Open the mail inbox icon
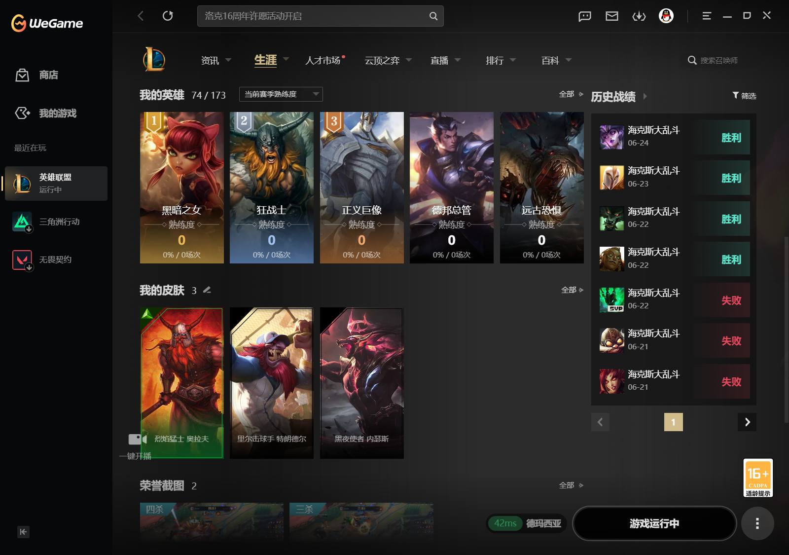 click(612, 16)
